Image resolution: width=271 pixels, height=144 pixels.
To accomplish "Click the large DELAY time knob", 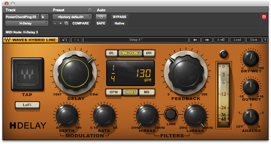I will click(75, 73).
